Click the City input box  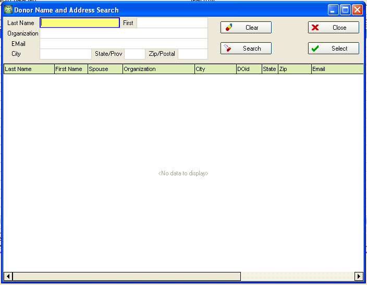tap(66, 54)
